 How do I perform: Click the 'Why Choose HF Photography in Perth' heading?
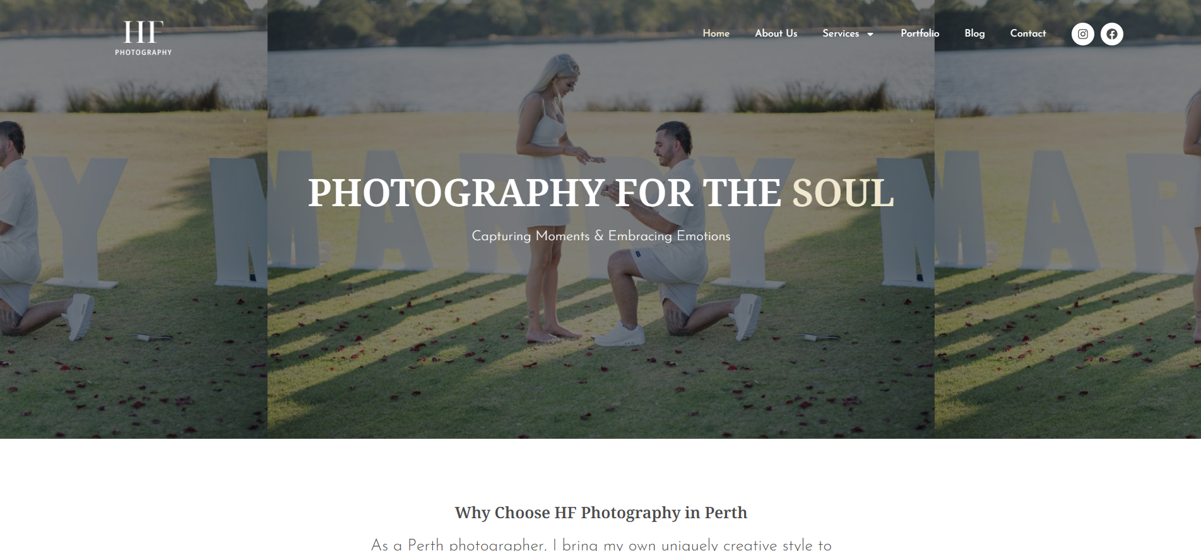point(601,513)
